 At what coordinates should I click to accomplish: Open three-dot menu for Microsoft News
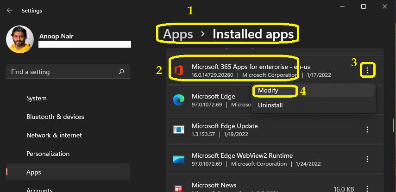(367, 188)
